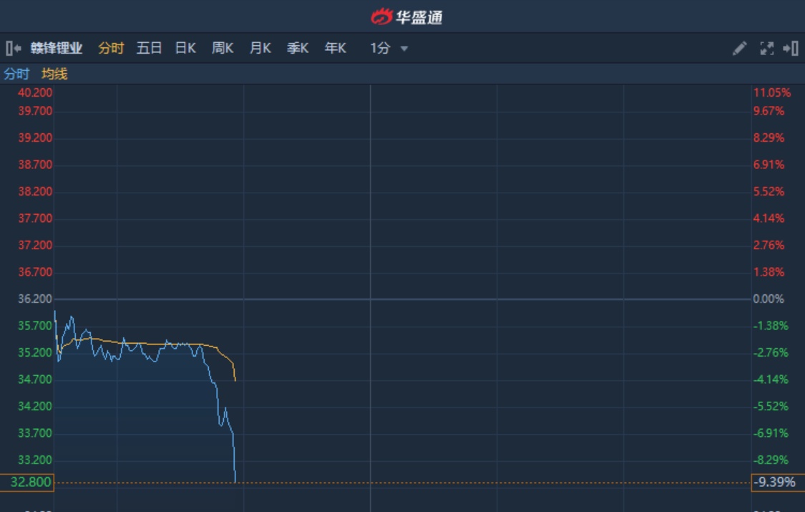Switch to 日K daily candlestick tab

pos(185,48)
